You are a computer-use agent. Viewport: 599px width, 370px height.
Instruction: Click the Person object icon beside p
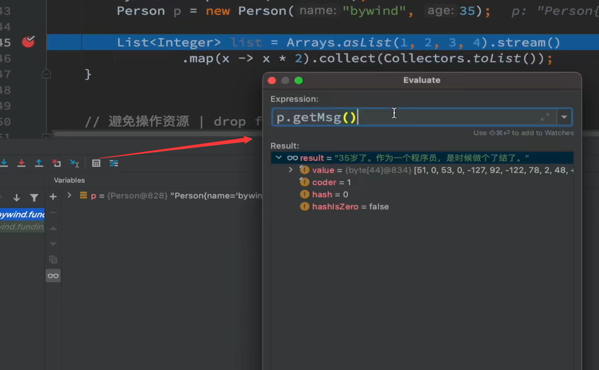tap(83, 195)
